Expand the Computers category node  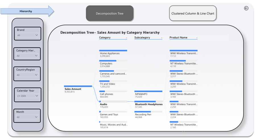tap(113, 64)
